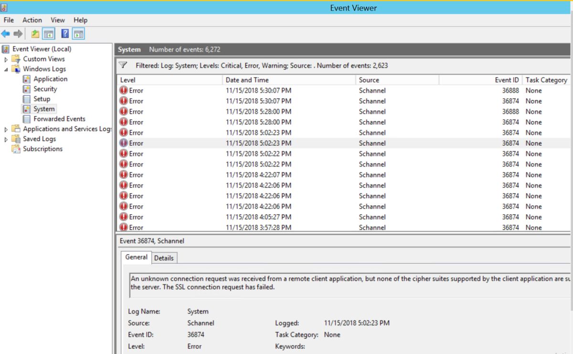Select the 5:30:07 PM event 36888 row

[x=343, y=91]
